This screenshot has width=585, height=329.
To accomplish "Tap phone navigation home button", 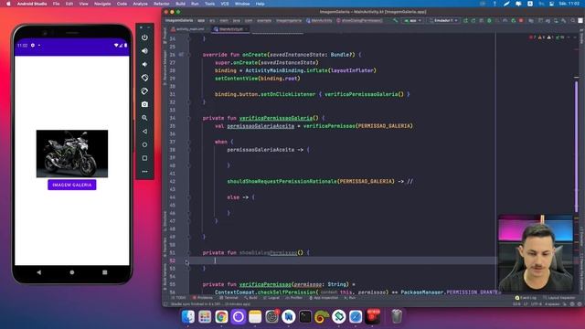I will coord(72,272).
